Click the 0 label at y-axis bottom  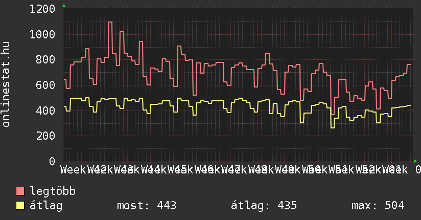click(x=52, y=161)
